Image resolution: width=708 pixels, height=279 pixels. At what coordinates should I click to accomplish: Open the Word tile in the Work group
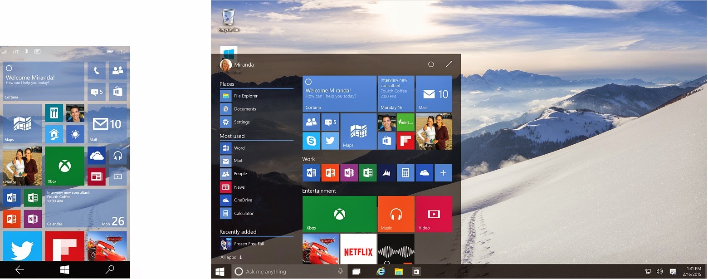(x=311, y=173)
